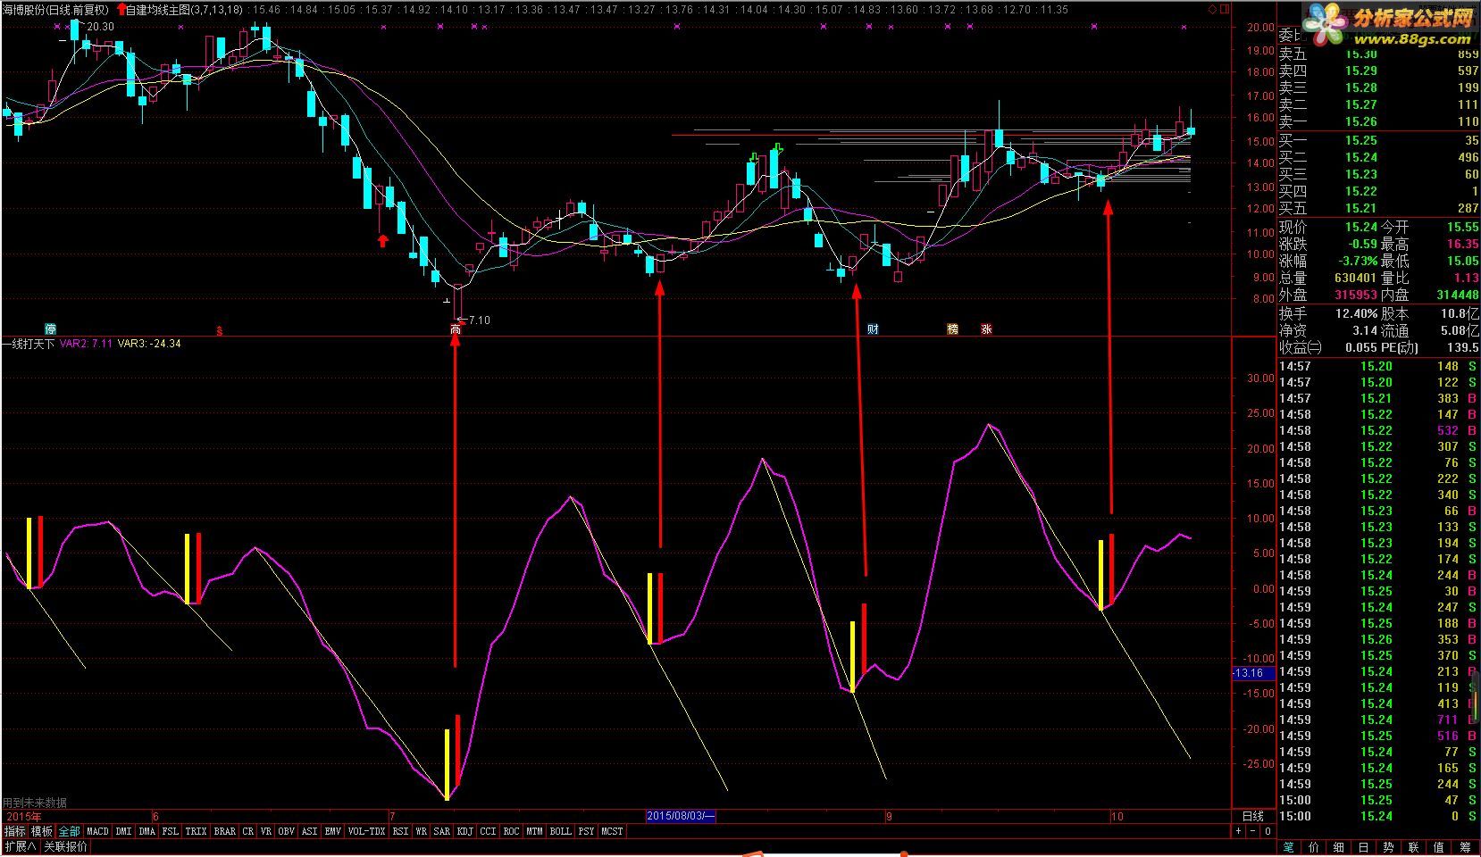Select the RSI indicator
This screenshot has height=857, width=1481.
pyautogui.click(x=401, y=831)
